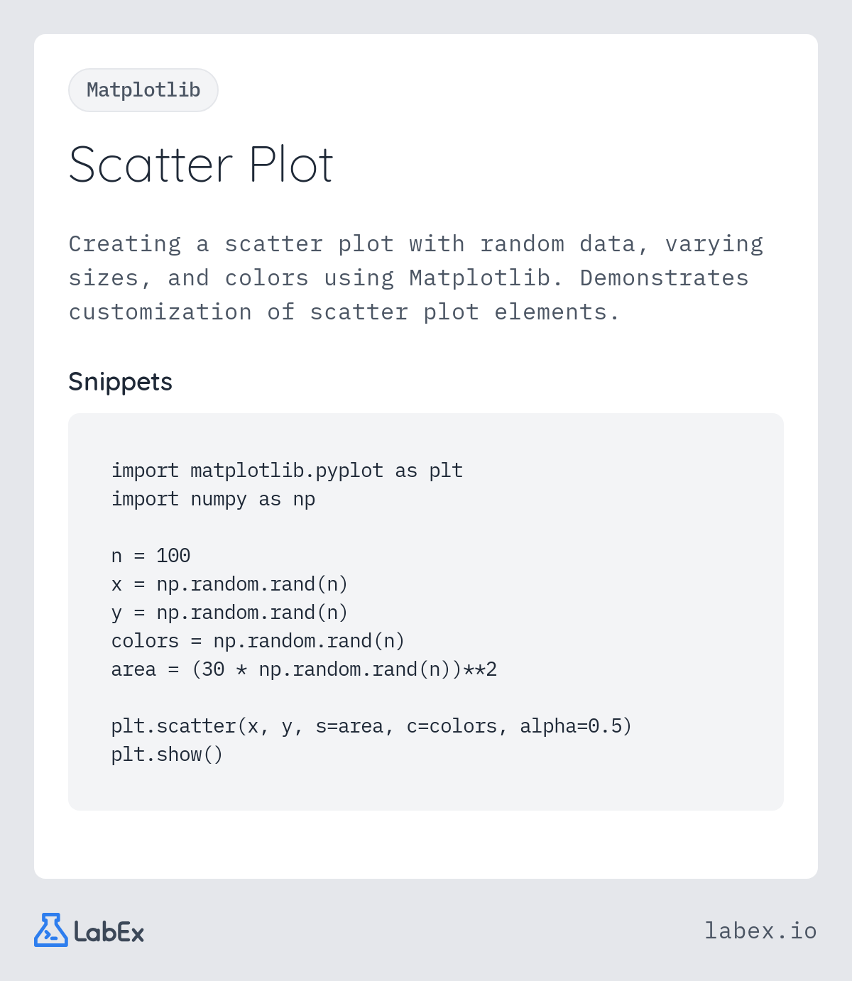Select the Matplotlib tag badge
Screen dimensions: 852x981
(143, 90)
